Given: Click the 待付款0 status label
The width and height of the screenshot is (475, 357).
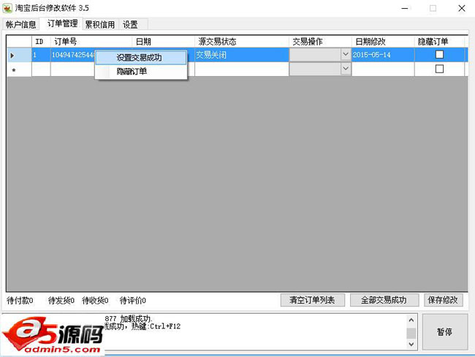Looking at the screenshot, I should tap(20, 301).
